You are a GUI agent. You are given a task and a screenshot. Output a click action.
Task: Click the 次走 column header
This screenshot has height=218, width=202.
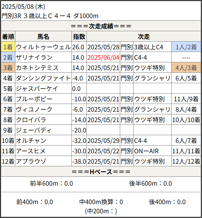click(144, 37)
